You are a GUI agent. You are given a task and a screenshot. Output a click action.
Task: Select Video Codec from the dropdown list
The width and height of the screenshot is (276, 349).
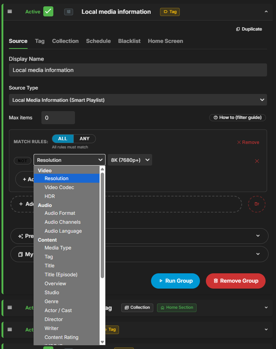[59, 187]
